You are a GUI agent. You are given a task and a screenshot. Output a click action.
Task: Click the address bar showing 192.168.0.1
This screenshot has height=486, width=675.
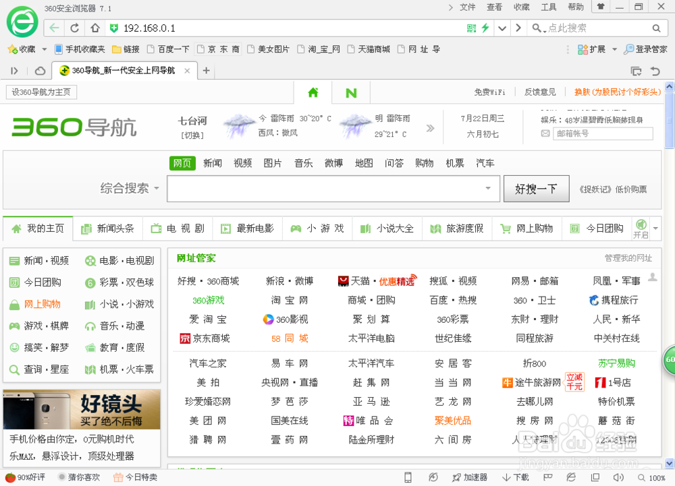284,28
